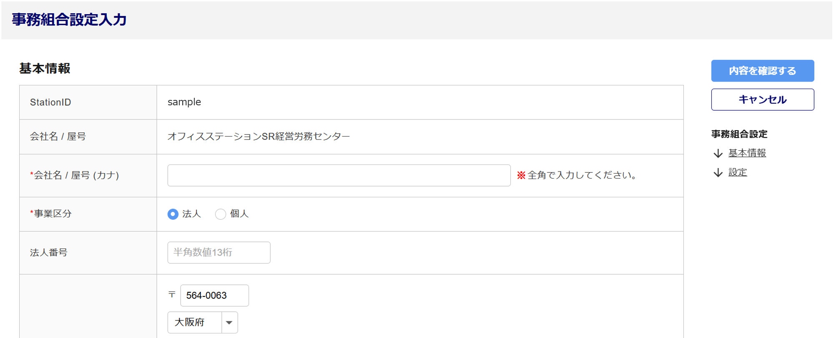The height and width of the screenshot is (338, 834).
Task: Click down arrow icon beside 基本情報
Action: [x=718, y=154]
